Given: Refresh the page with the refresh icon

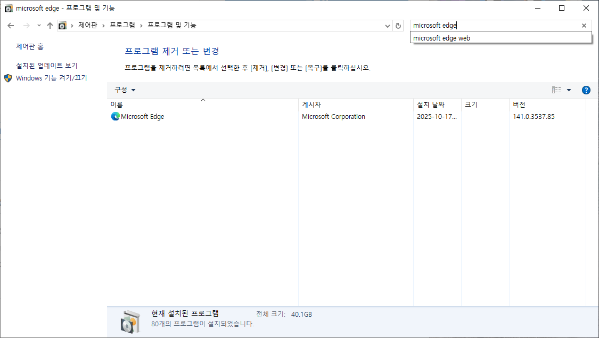Looking at the screenshot, I should click(x=398, y=25).
